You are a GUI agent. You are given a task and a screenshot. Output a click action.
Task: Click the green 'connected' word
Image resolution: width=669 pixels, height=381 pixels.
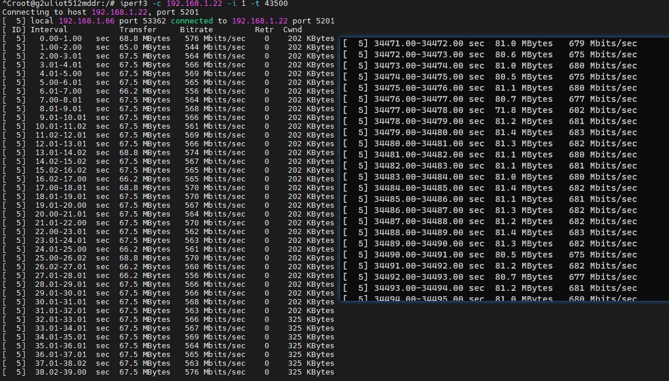click(x=191, y=21)
